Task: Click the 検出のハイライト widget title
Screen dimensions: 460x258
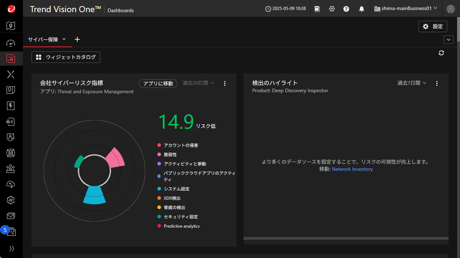Action: click(275, 83)
